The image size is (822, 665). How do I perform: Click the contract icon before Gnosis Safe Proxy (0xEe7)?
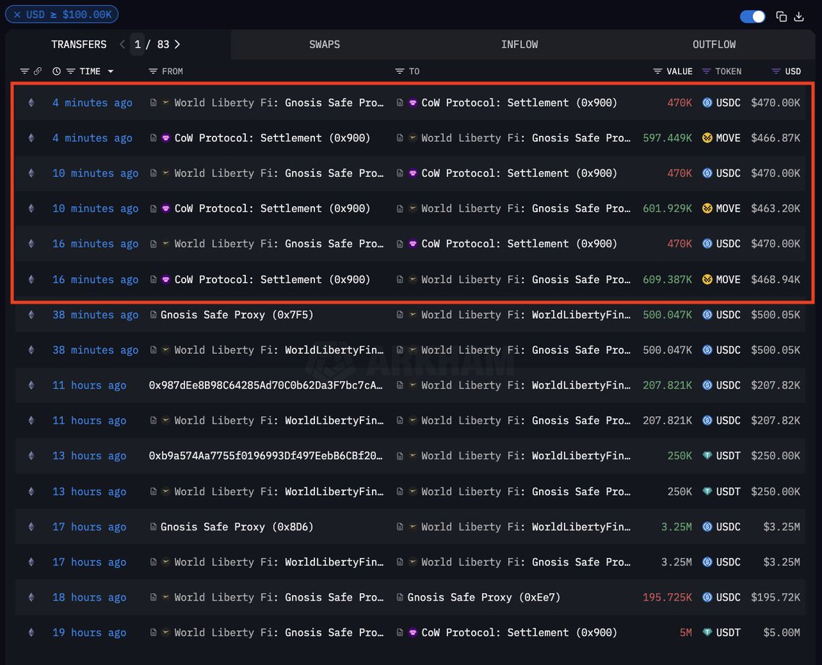400,597
